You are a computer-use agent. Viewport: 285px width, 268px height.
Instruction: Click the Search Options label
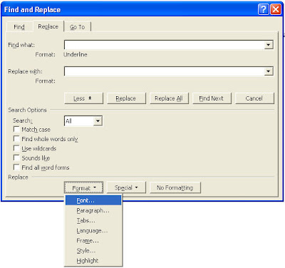click(27, 110)
